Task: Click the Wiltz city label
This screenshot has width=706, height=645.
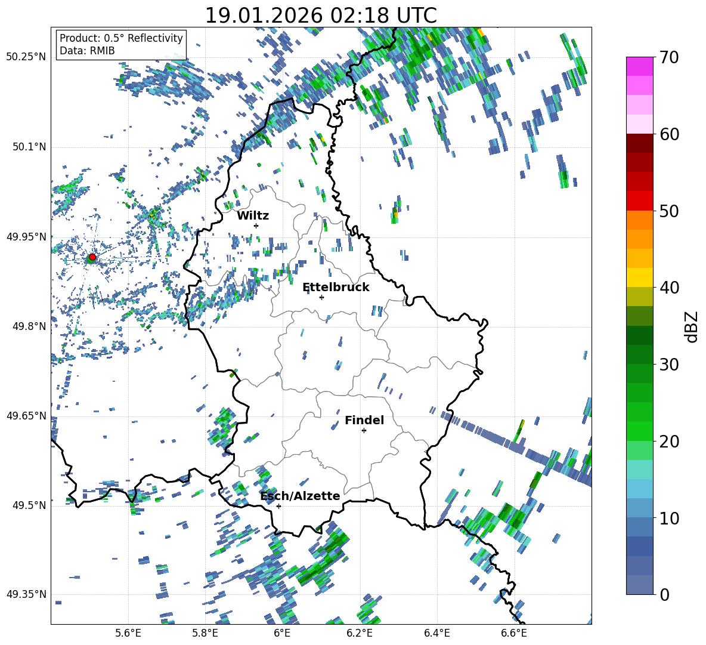Action: 253,216
